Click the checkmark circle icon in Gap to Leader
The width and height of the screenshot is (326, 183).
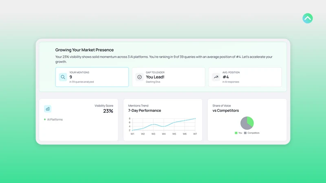click(x=139, y=77)
